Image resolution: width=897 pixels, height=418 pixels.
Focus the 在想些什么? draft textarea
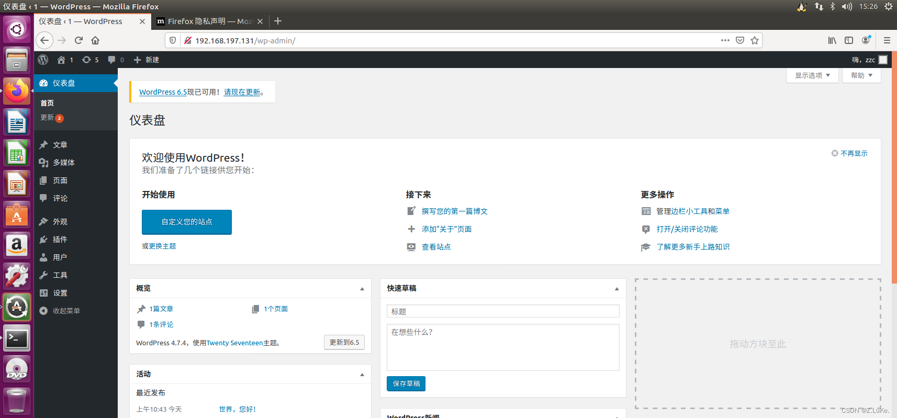click(503, 347)
